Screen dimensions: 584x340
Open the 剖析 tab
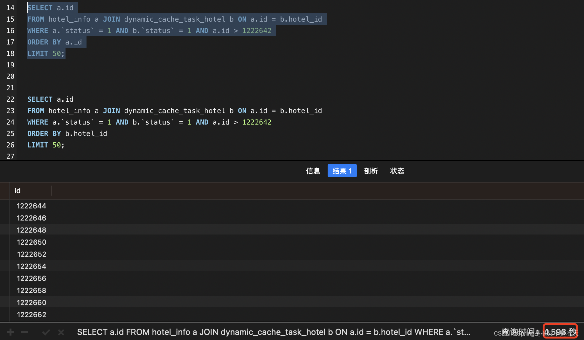[x=371, y=171]
